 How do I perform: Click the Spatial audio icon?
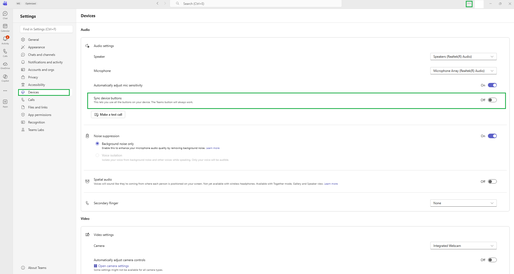(x=88, y=181)
